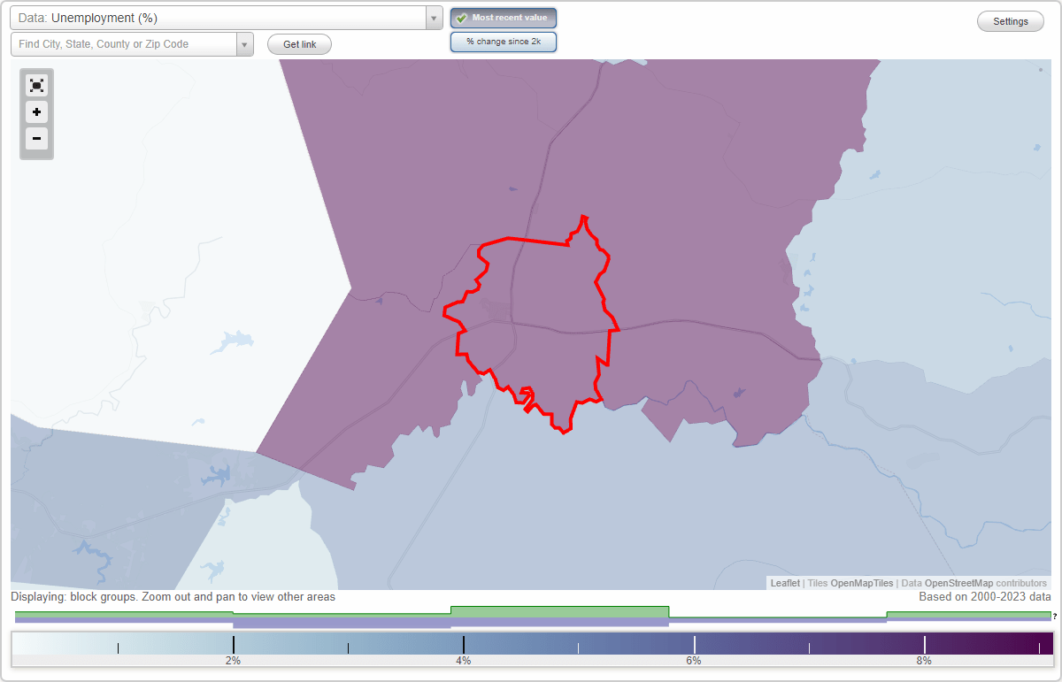
Task: Click the green histogram bar above legend
Action: (x=560, y=611)
